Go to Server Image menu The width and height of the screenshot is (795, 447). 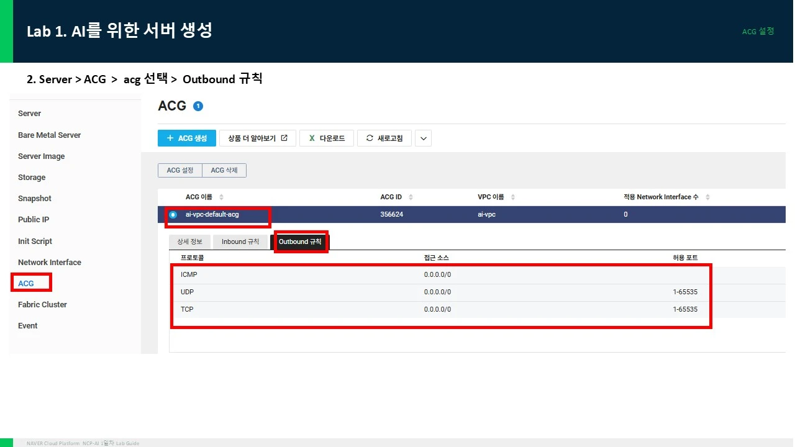pyautogui.click(x=42, y=156)
